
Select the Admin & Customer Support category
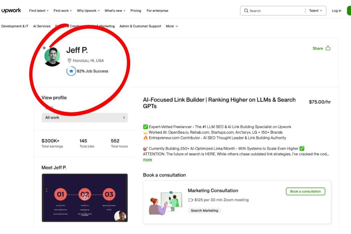coord(140,26)
